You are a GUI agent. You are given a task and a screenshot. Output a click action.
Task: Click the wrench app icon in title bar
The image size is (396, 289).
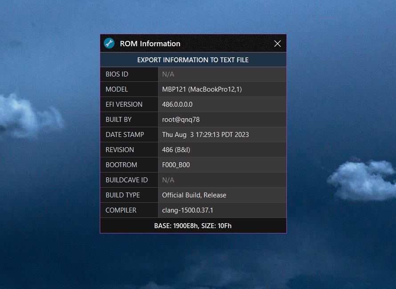tap(109, 44)
